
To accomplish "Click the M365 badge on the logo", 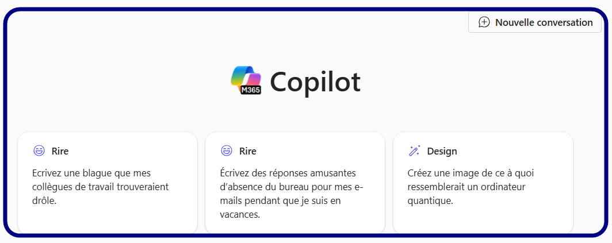I will [x=251, y=89].
